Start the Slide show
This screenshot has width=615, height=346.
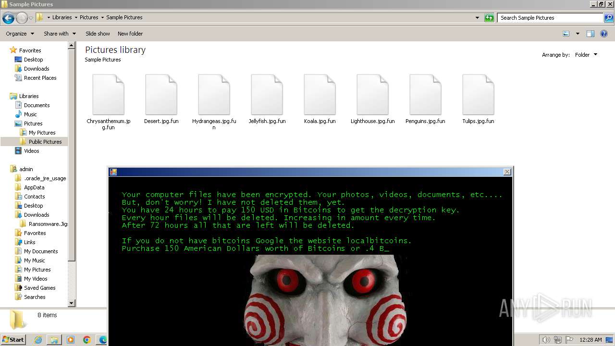click(98, 34)
